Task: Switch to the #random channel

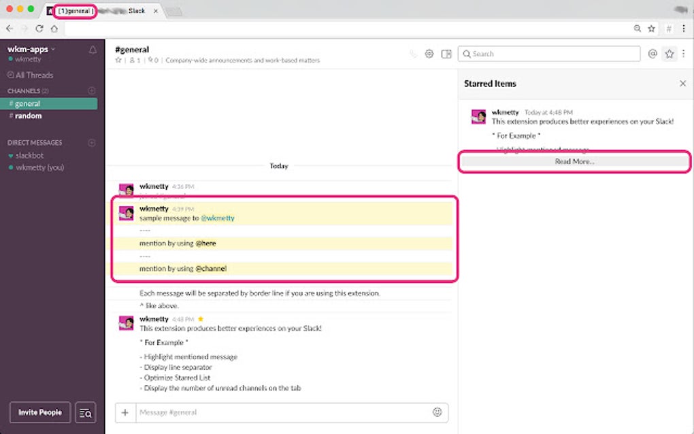Action: tap(28, 116)
